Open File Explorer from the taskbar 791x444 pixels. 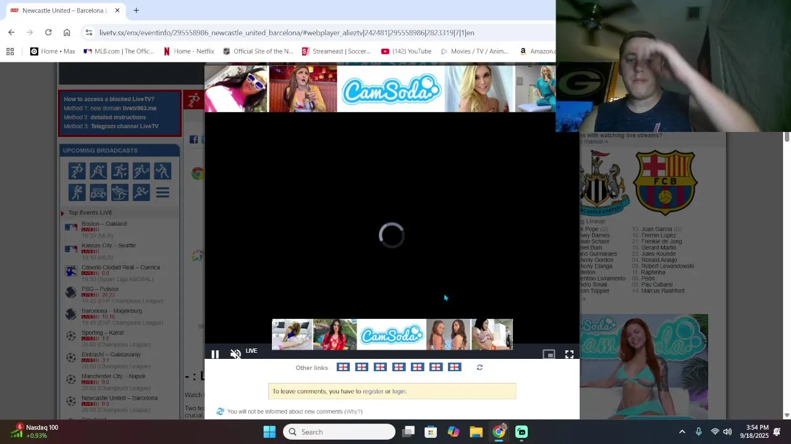tap(476, 432)
